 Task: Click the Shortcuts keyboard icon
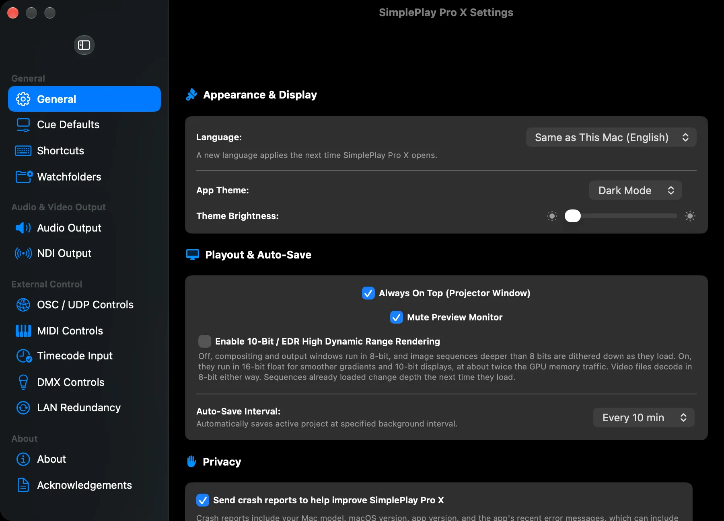coord(23,151)
